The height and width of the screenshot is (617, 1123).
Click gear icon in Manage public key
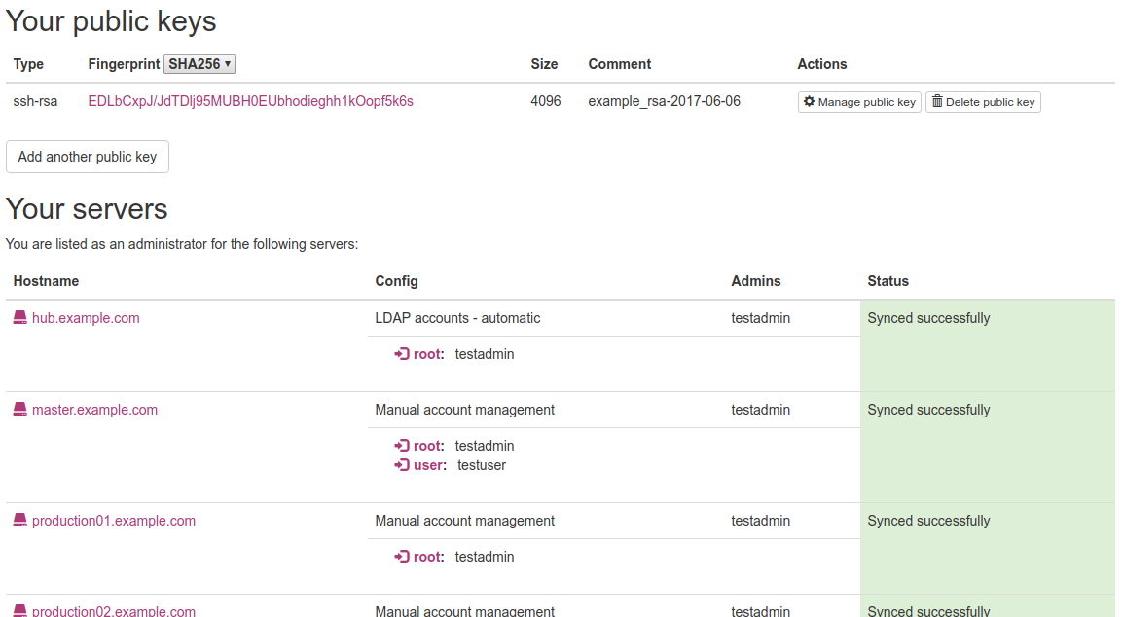(809, 102)
